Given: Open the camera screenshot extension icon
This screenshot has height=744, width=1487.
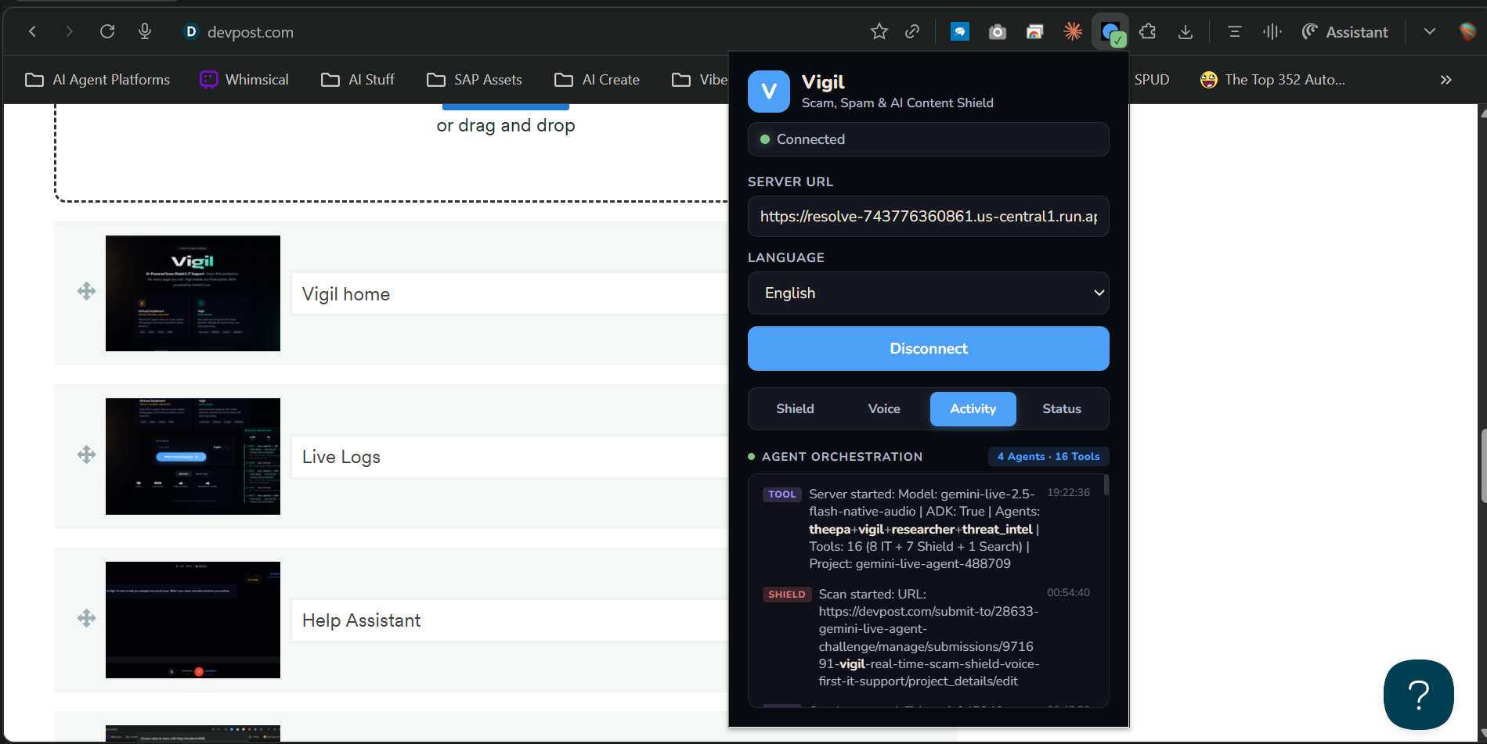Looking at the screenshot, I should 997,31.
